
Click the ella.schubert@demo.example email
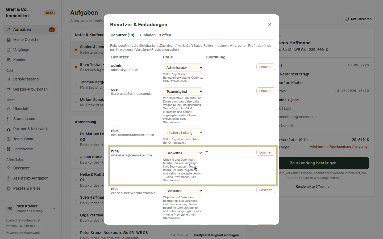[133, 193]
